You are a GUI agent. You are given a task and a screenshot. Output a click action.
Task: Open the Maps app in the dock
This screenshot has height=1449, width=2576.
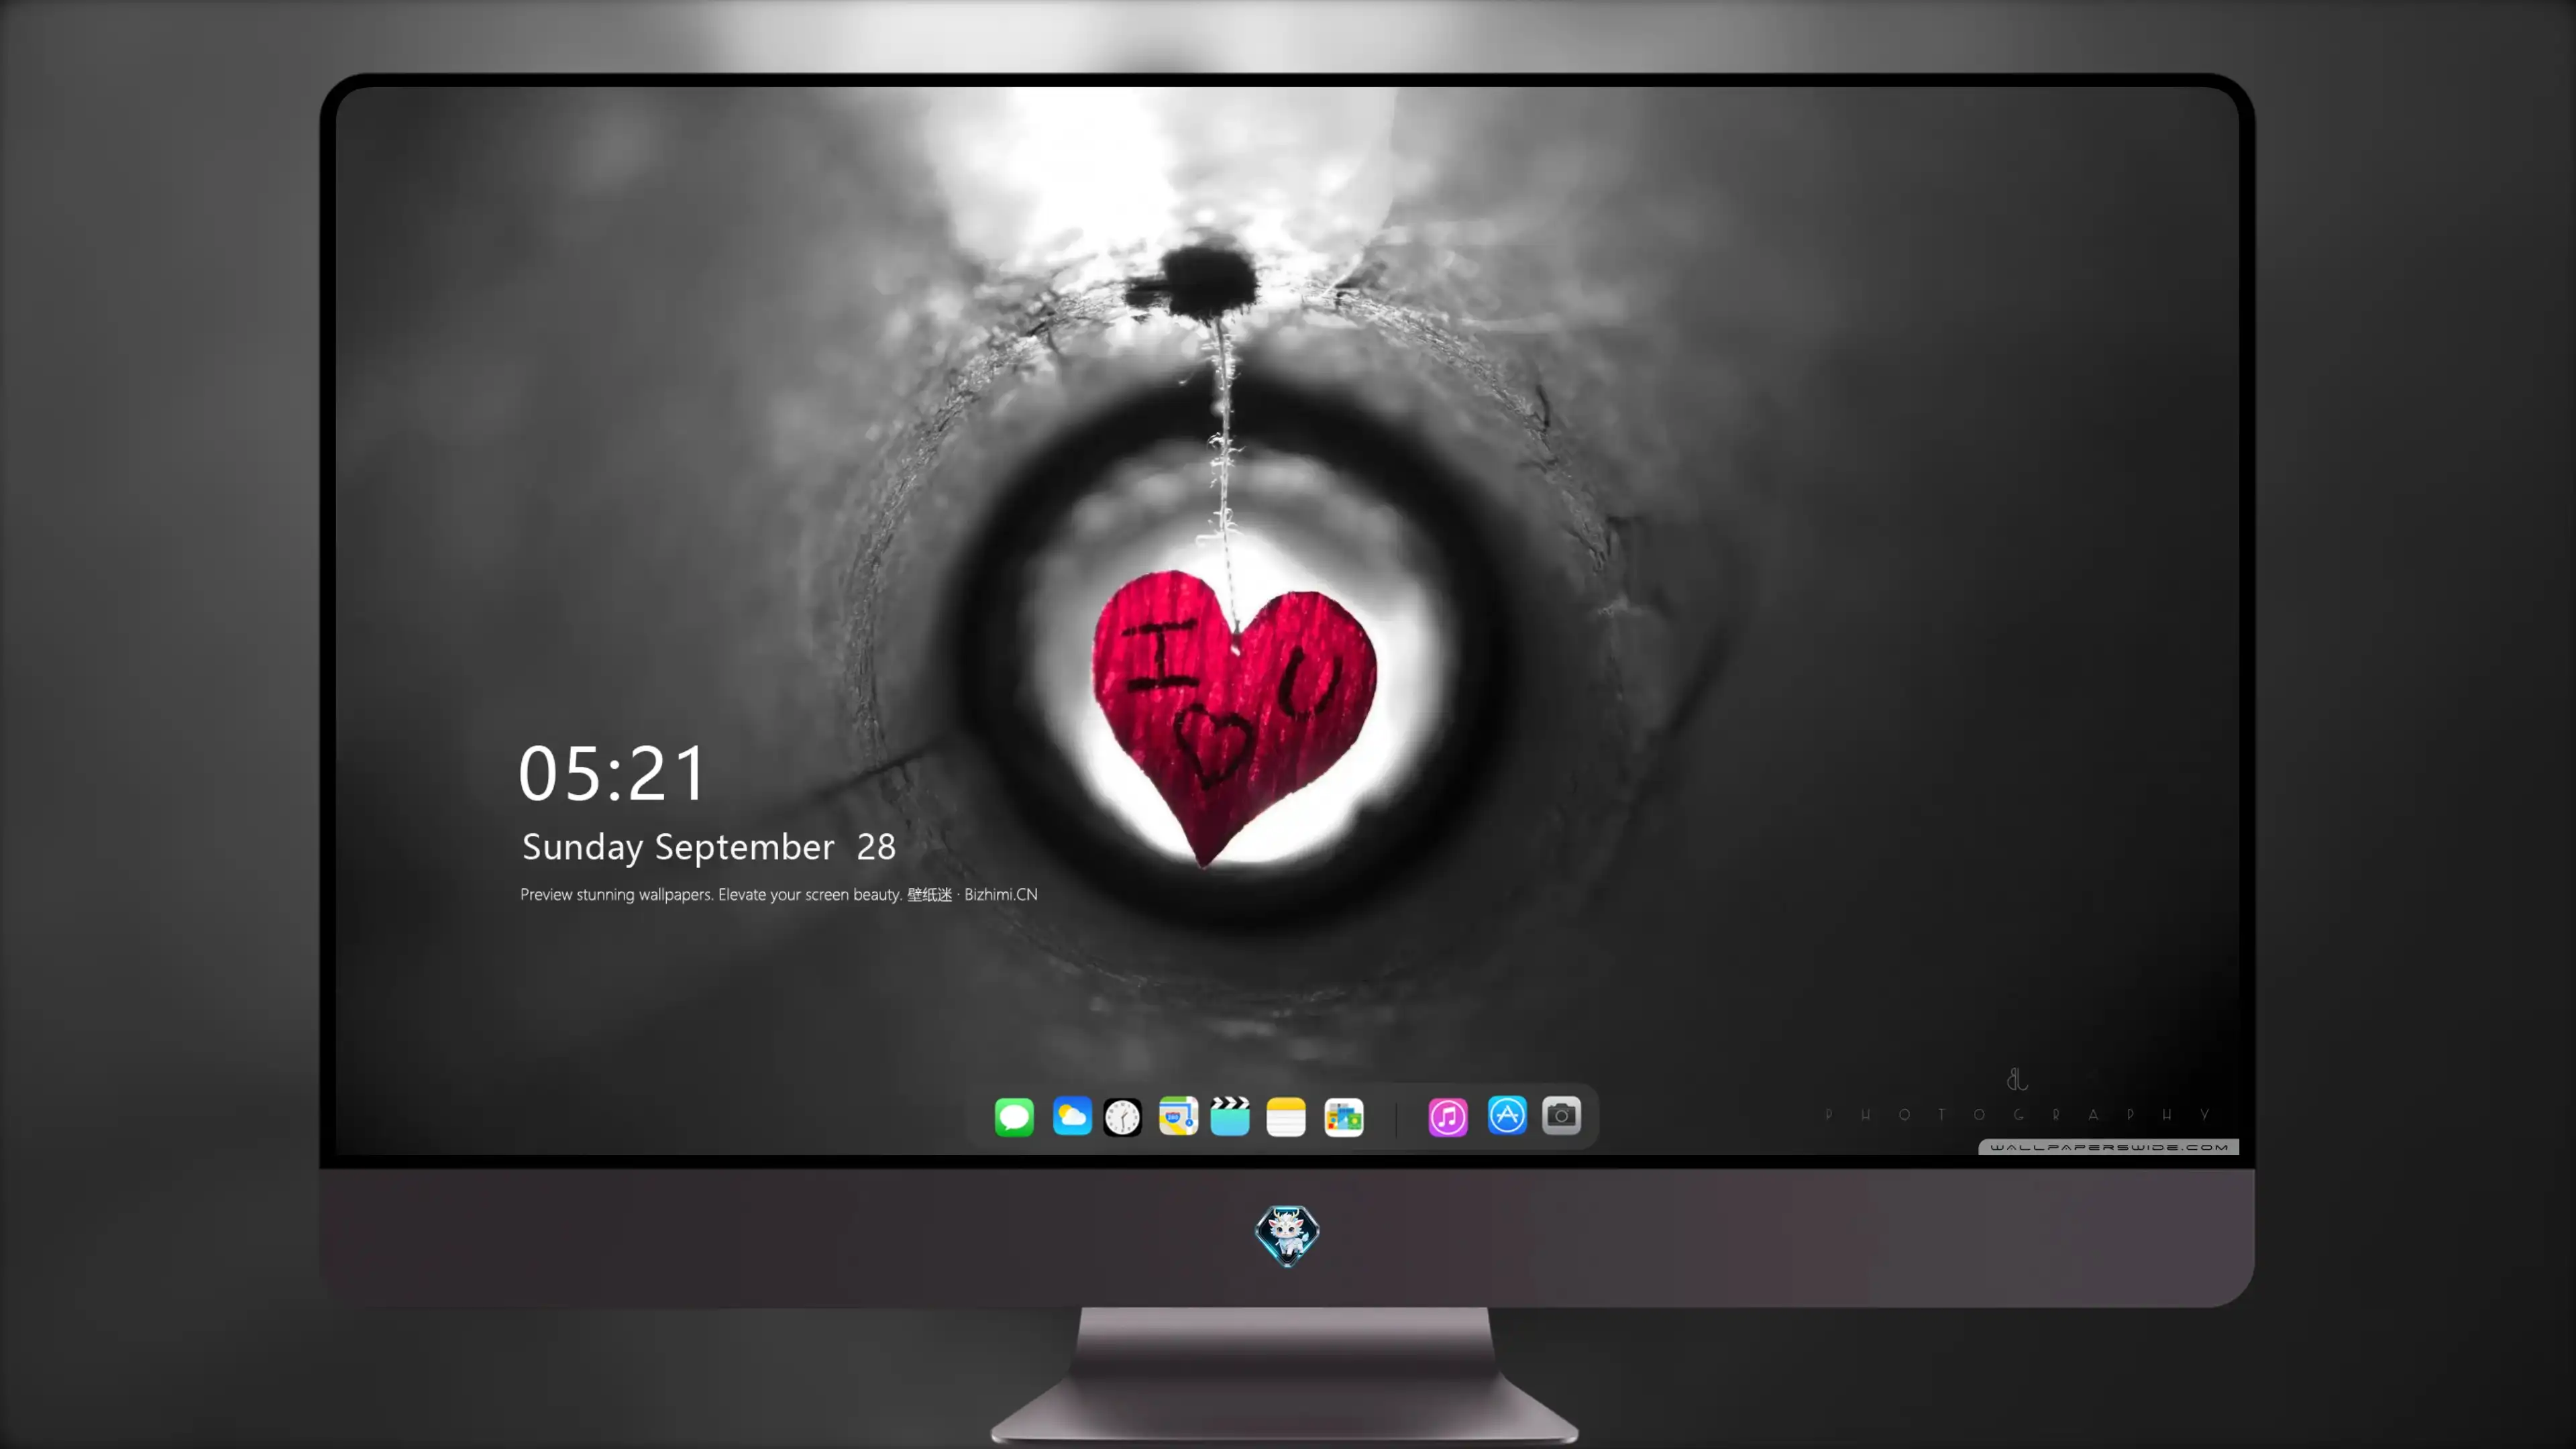click(1178, 1116)
